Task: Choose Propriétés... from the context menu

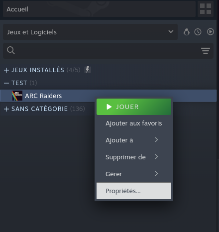Action: pos(134,191)
